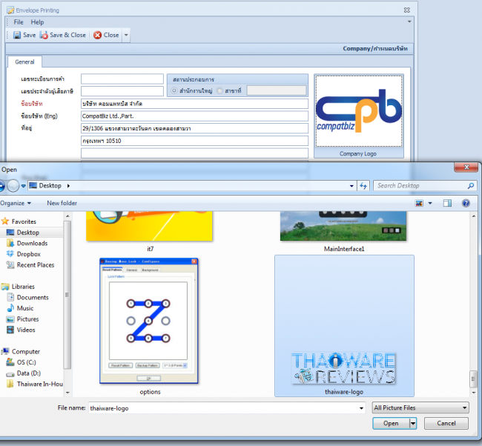This screenshot has height=446, width=482.
Task: Click the เลขทะเบียนการค้า input field
Action: pos(122,79)
